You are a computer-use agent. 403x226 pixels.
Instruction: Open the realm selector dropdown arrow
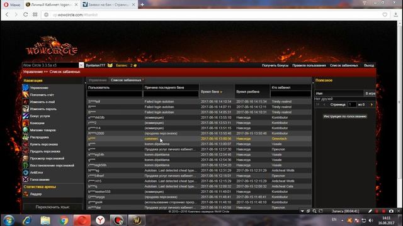81,65
